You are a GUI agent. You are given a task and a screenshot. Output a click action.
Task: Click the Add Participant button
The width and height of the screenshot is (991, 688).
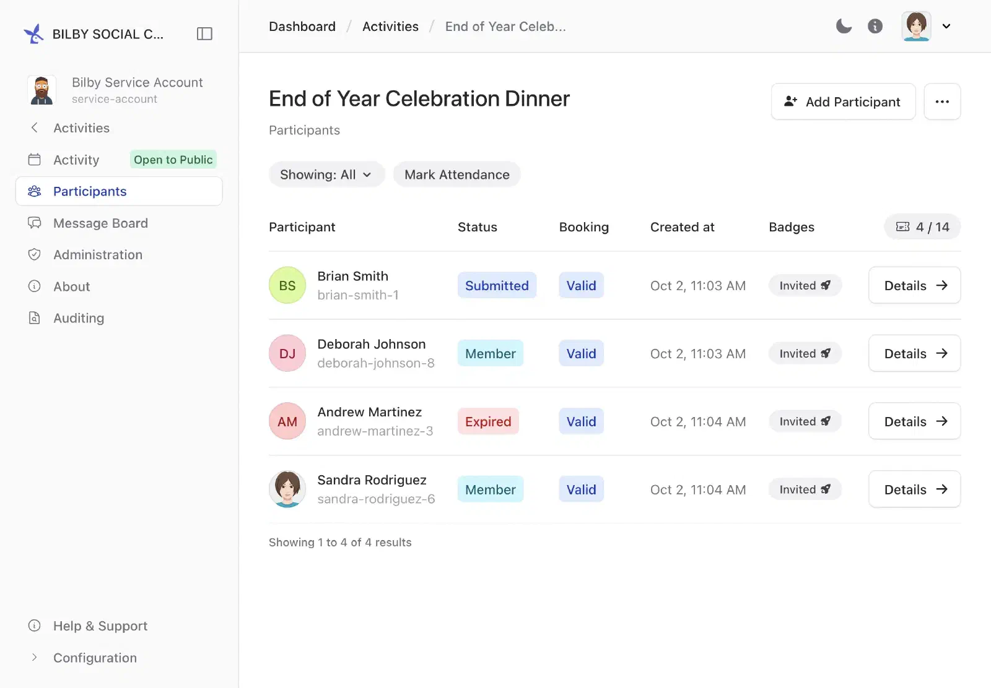(x=843, y=101)
